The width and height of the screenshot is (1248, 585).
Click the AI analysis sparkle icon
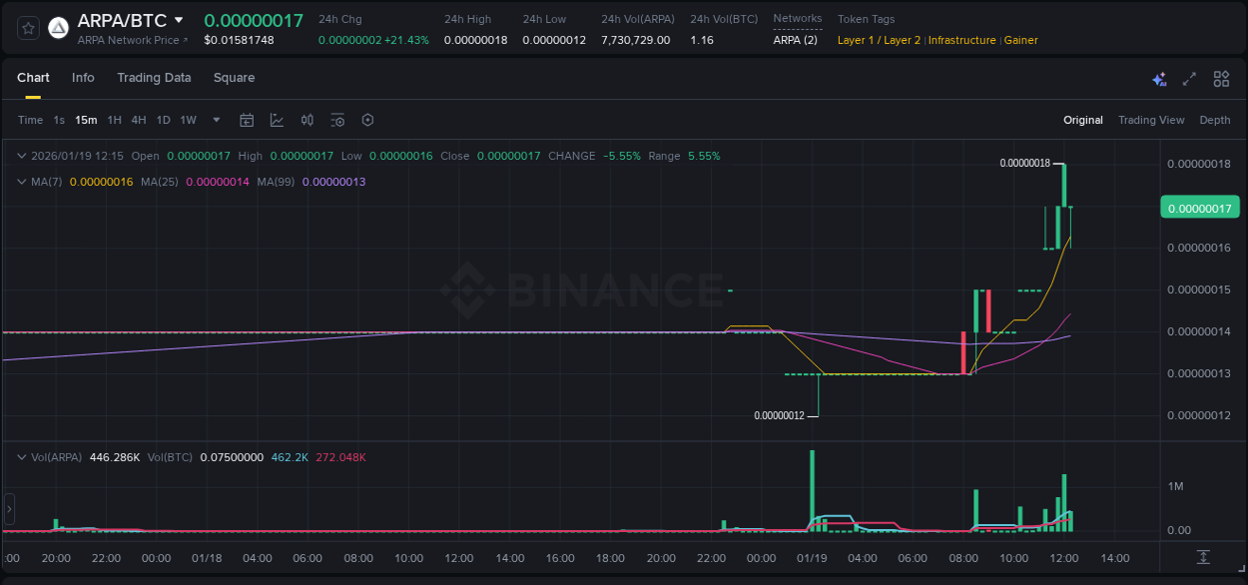(1159, 78)
